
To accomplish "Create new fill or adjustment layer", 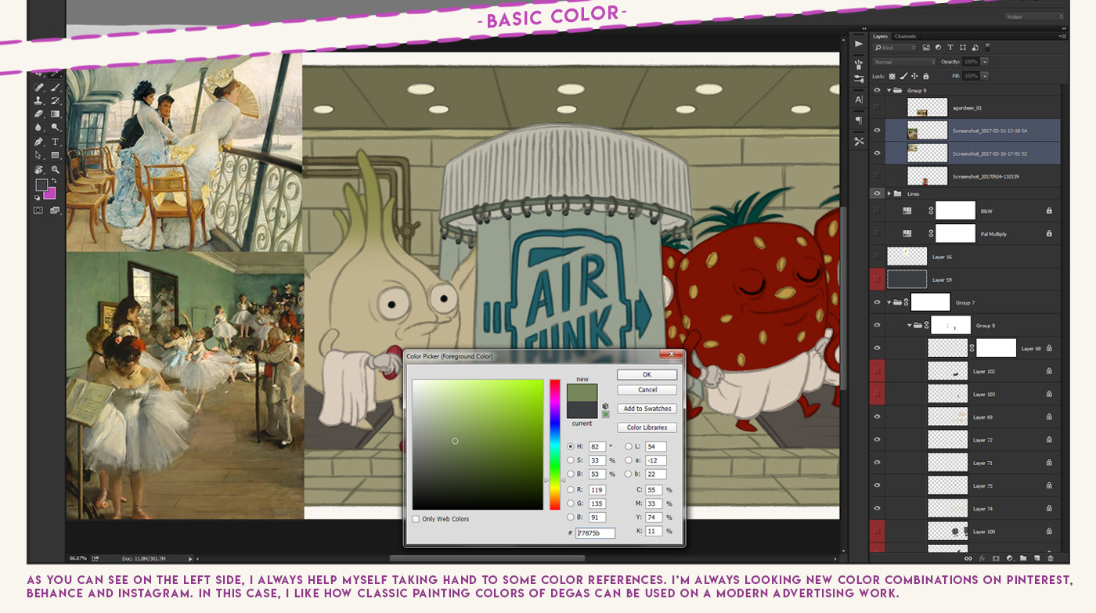I will tap(1010, 558).
